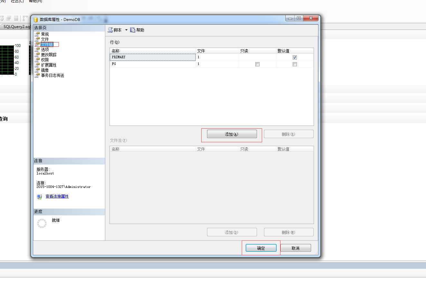Open the 常规 page in the page list
The image size is (426, 290).
point(45,34)
